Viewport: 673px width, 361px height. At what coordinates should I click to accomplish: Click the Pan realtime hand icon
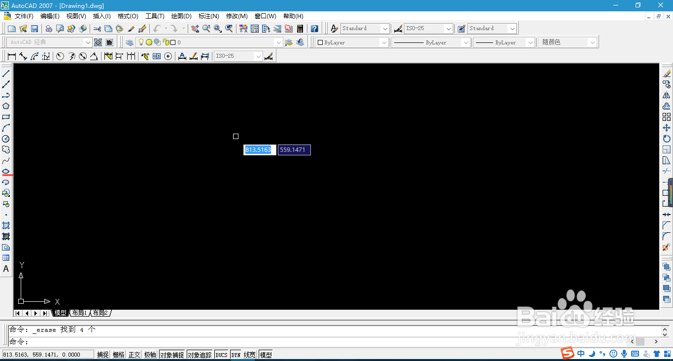195,29
